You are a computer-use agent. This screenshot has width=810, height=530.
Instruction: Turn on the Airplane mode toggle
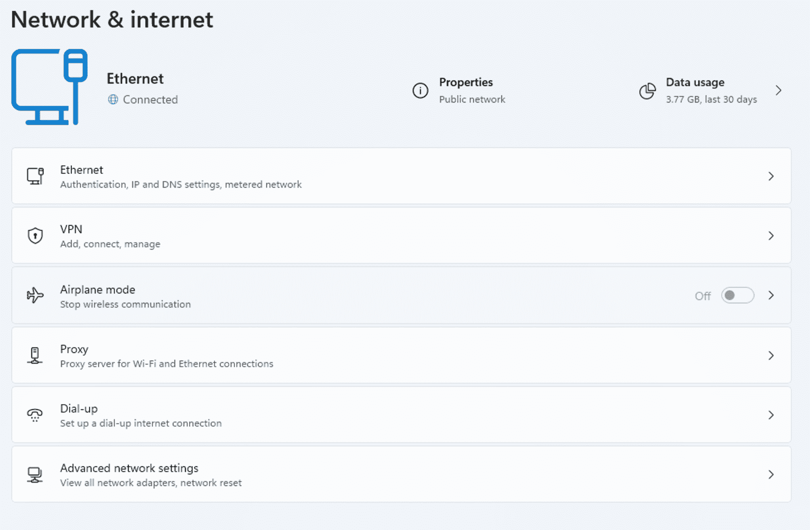pos(737,296)
